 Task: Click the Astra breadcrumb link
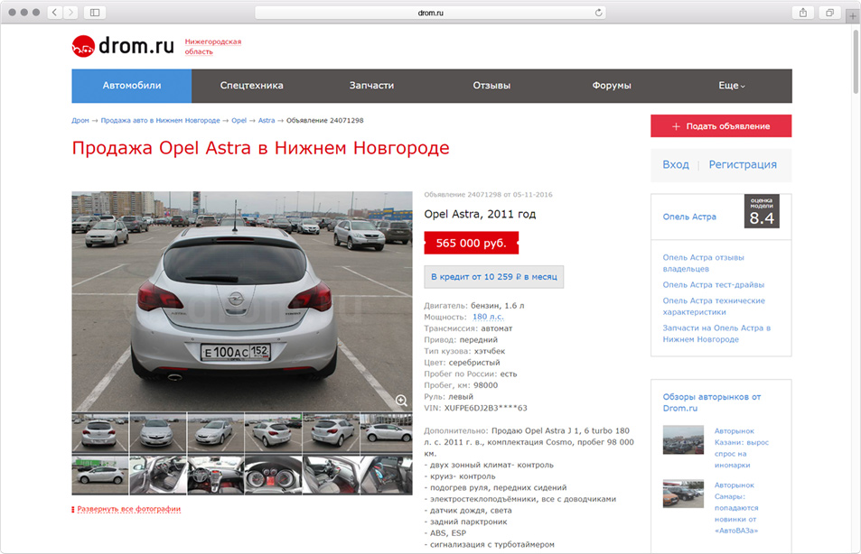pos(267,120)
